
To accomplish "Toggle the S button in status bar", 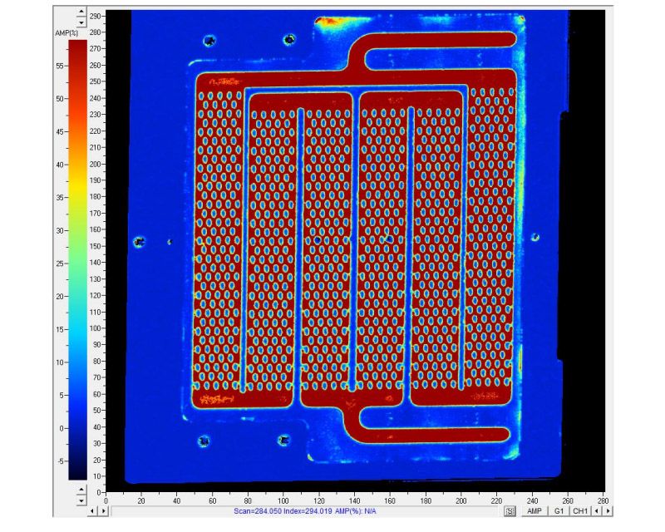I will point(510,511).
